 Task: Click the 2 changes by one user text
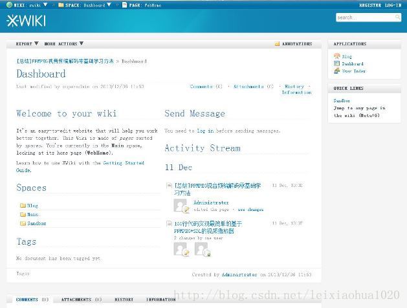(198, 238)
